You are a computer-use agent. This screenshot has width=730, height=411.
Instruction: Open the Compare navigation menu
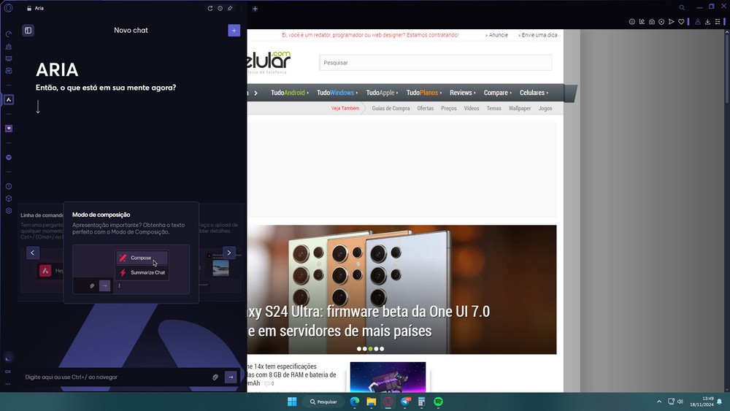497,93
